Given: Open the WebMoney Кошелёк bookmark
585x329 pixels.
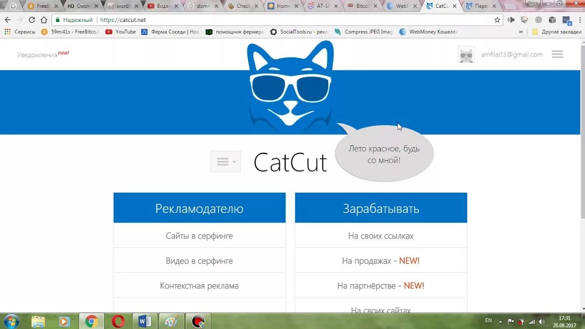Looking at the screenshot, I should pyautogui.click(x=428, y=32).
